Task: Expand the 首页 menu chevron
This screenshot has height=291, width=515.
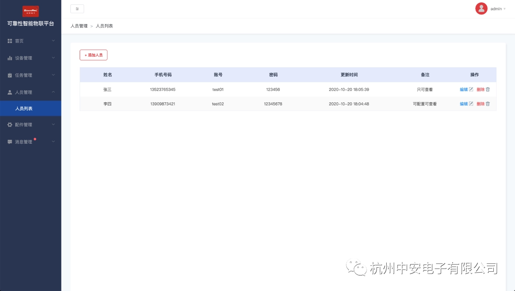Action: coord(53,41)
